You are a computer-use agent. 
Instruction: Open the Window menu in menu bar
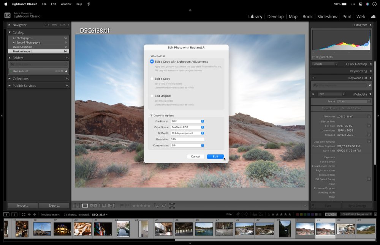click(66, 4)
